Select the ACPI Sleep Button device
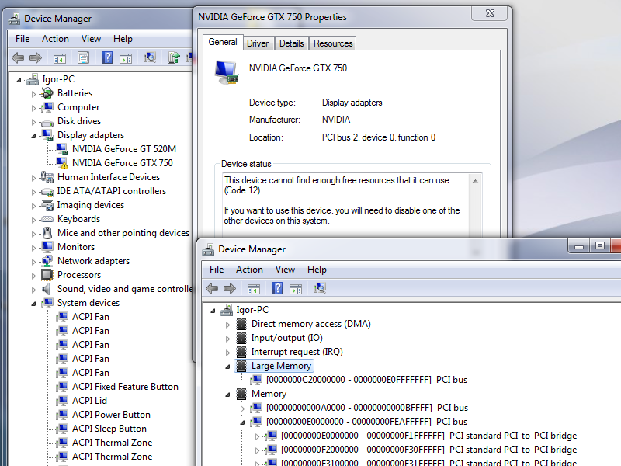Screen dimensions: 621x466 pos(109,429)
